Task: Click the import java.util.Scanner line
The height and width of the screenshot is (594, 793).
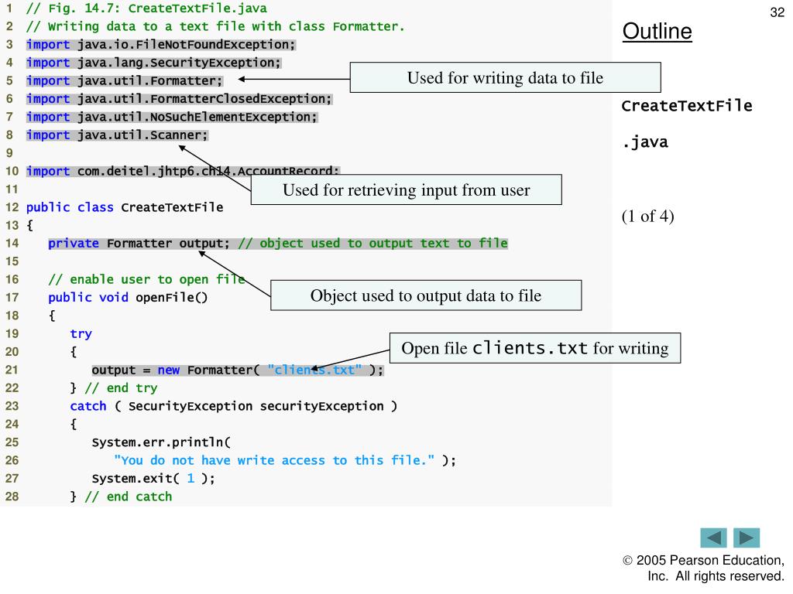Action: coord(118,135)
